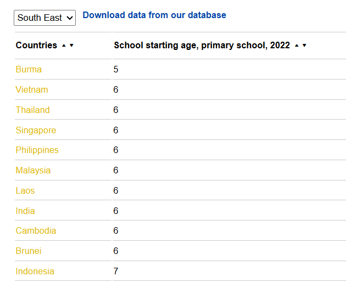Click the School starting age header text
The width and height of the screenshot is (346, 299).
(202, 46)
